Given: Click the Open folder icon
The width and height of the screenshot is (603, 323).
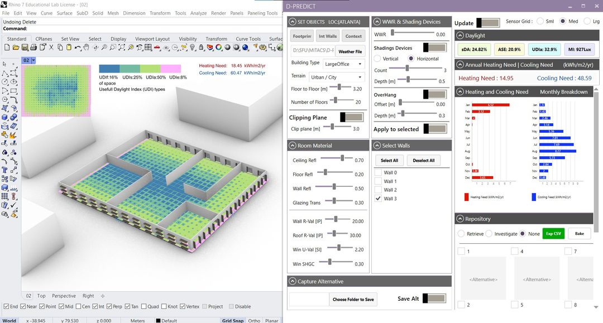Looking at the screenshot, I should pos(15,48).
